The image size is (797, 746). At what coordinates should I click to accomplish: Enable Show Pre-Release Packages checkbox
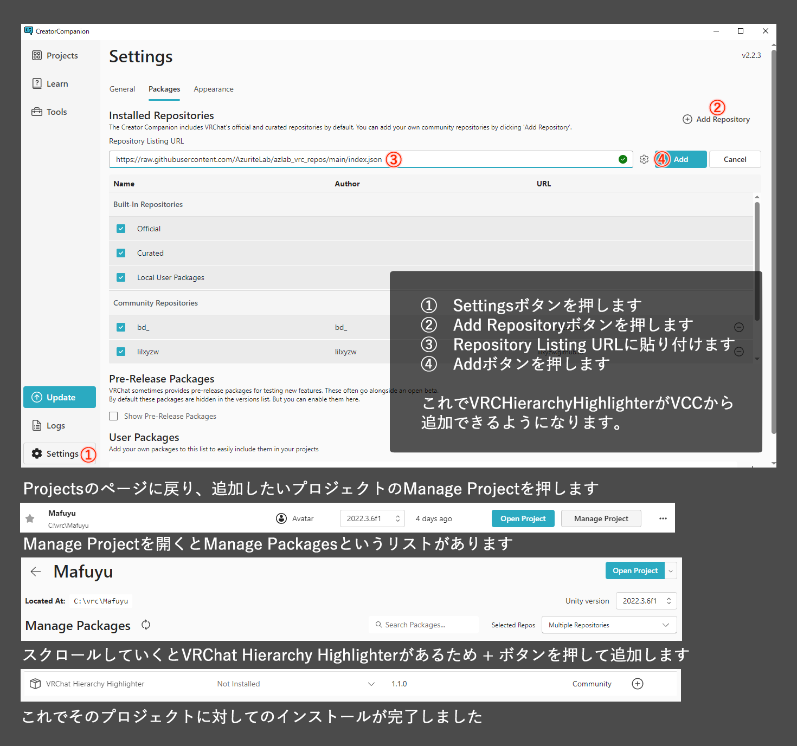[113, 416]
